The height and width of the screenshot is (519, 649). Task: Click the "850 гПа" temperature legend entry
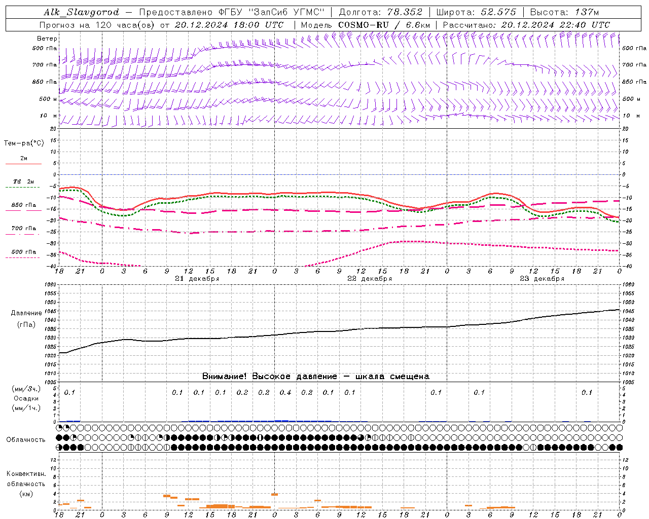tap(23, 208)
